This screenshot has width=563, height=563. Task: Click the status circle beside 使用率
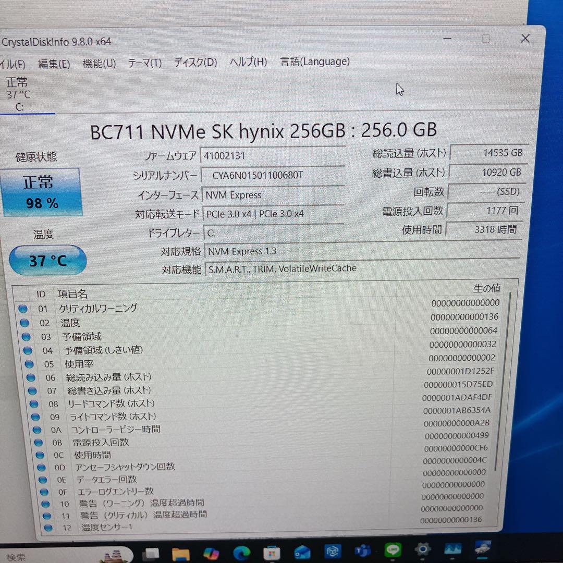point(29,364)
